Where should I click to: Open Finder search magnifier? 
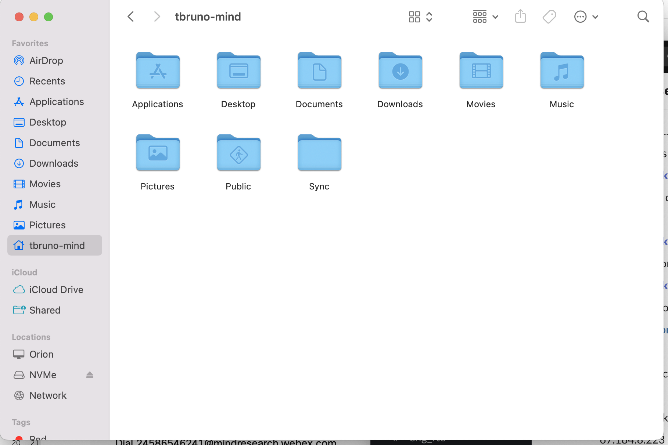tap(643, 17)
